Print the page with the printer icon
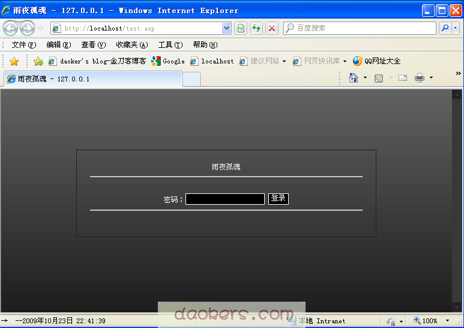The height and width of the screenshot is (328, 464). (x=420, y=78)
